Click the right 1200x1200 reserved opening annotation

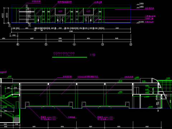[105, 118]
